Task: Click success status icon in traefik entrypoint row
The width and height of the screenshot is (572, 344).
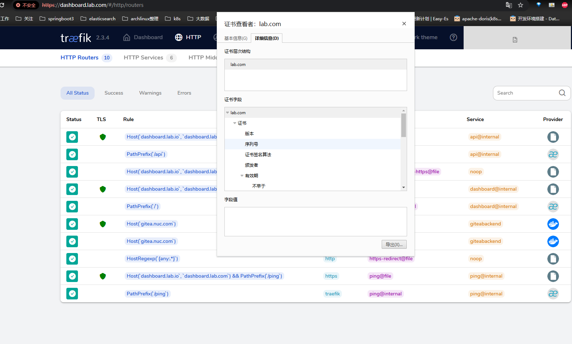Action: pyautogui.click(x=72, y=294)
